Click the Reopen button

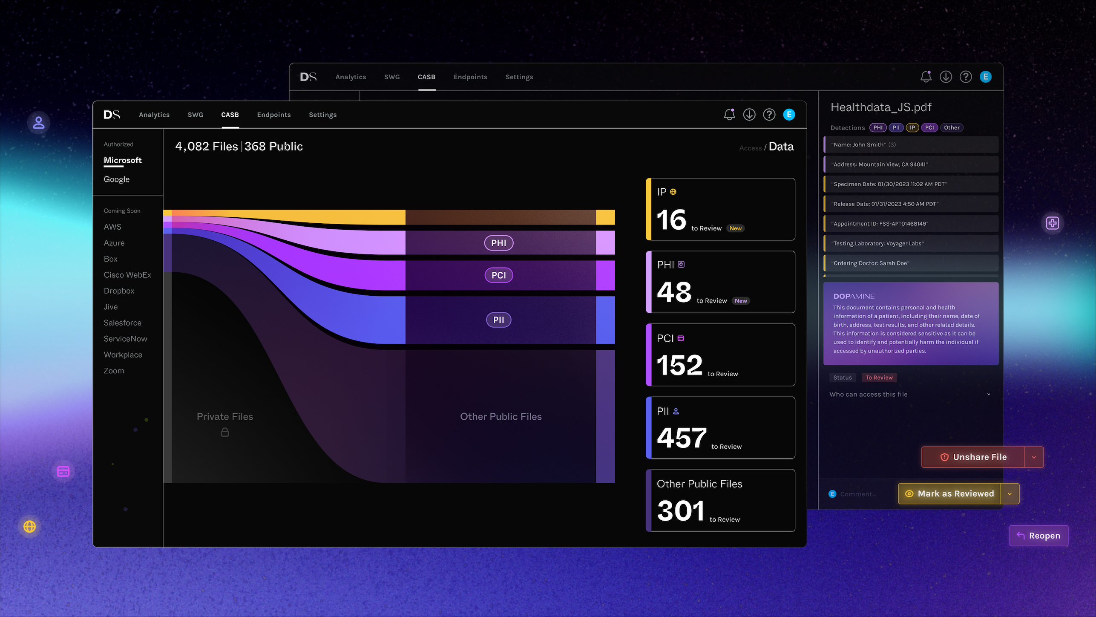pyautogui.click(x=1038, y=536)
